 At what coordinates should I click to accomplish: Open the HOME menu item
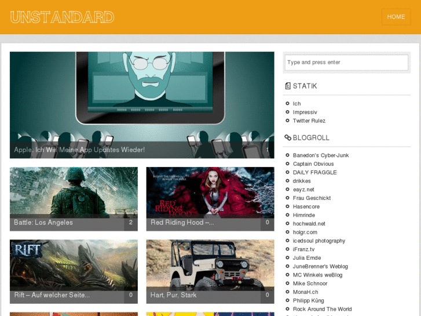click(396, 17)
